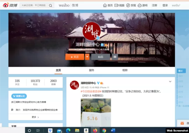Open the 视频 video section
The height and width of the screenshot is (133, 189).
coord(119,5)
